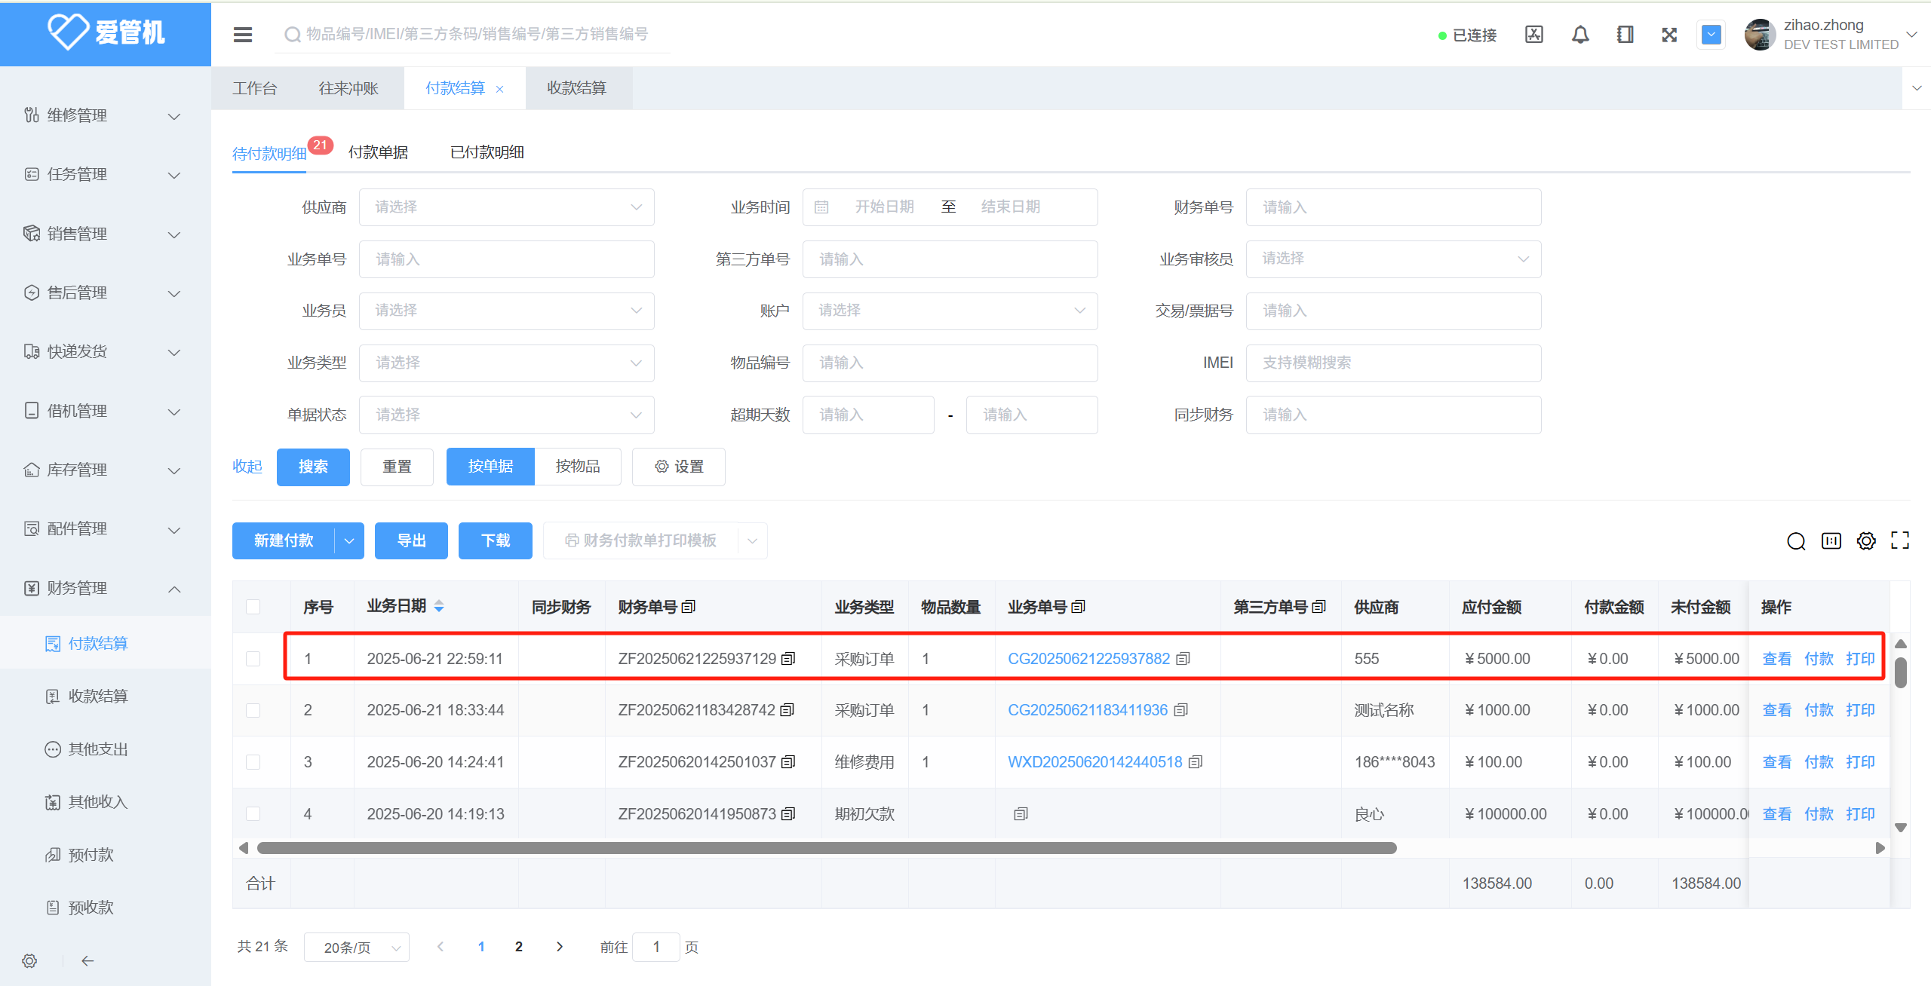Screen dimensions: 1931x986
Task: Check row 1 checkbox for 2025-06-21 22:59:11
Action: [x=253, y=659]
